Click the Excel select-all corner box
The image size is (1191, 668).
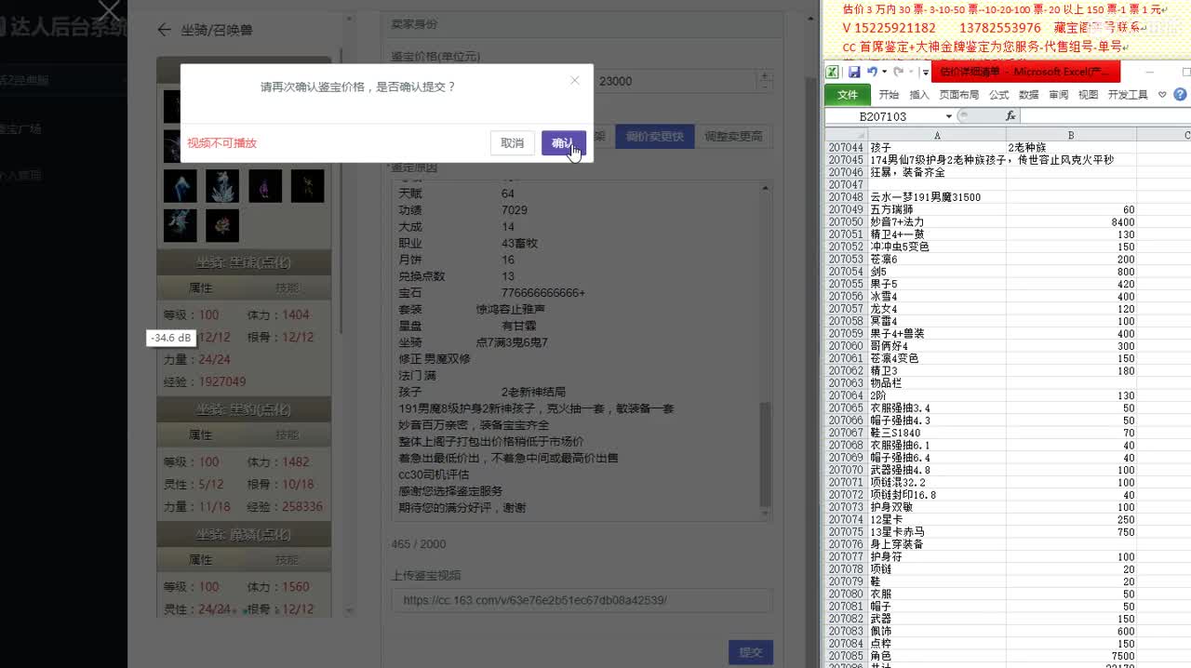pyautogui.click(x=846, y=135)
